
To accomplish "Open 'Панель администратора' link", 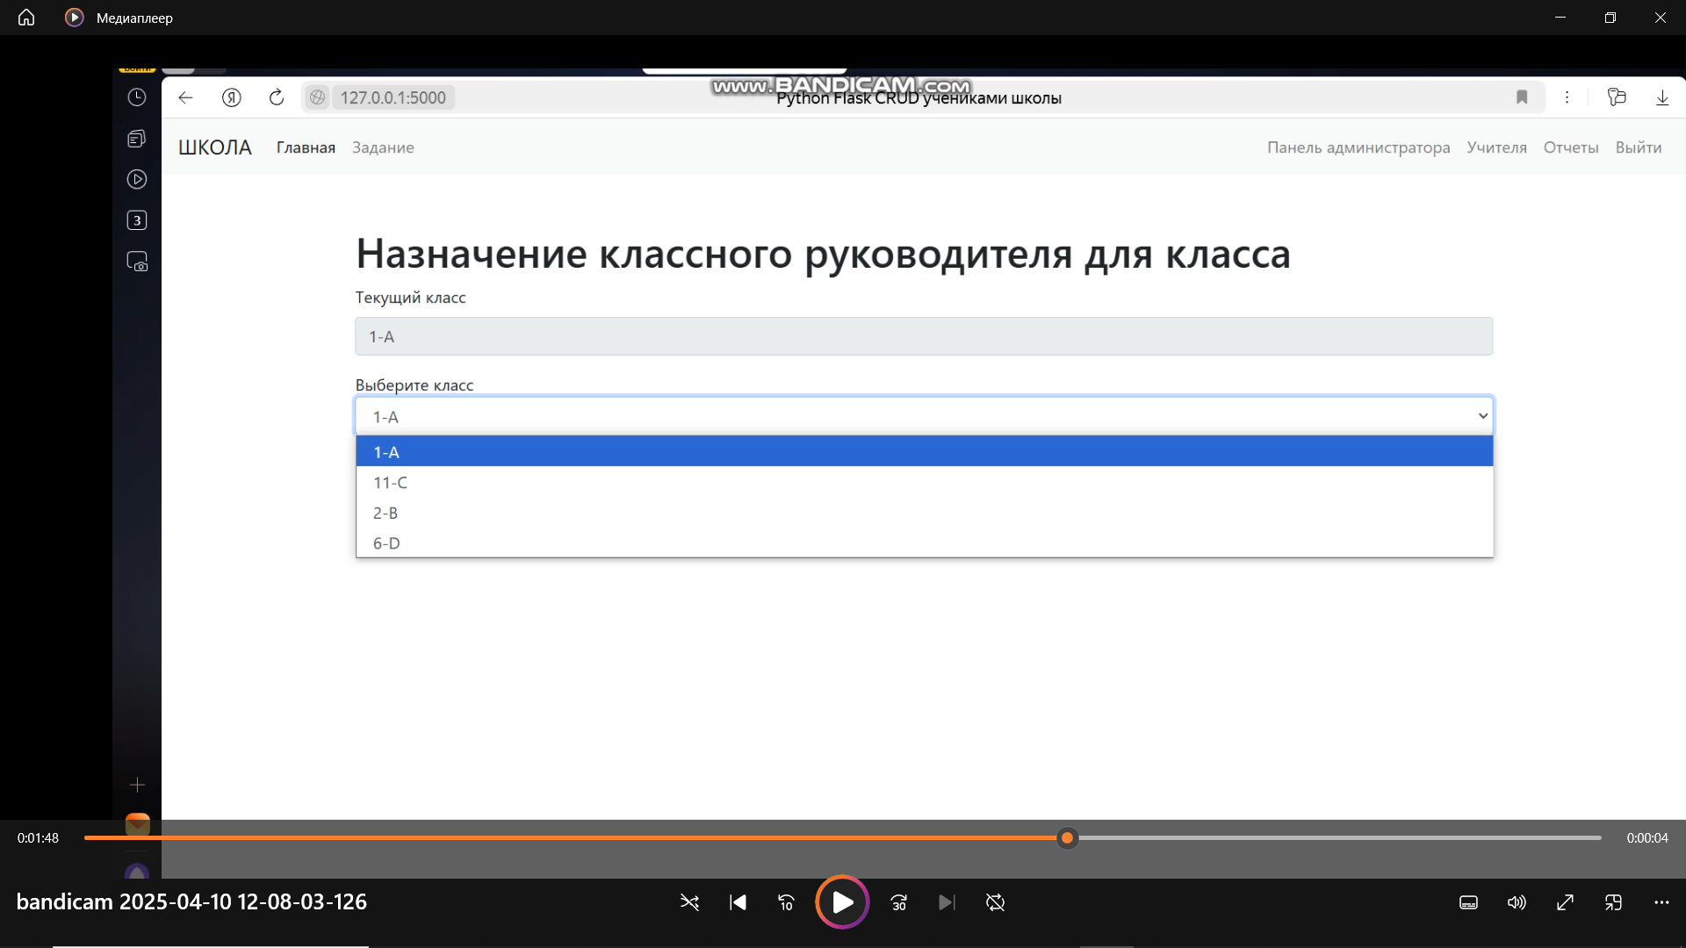I will pyautogui.click(x=1358, y=147).
